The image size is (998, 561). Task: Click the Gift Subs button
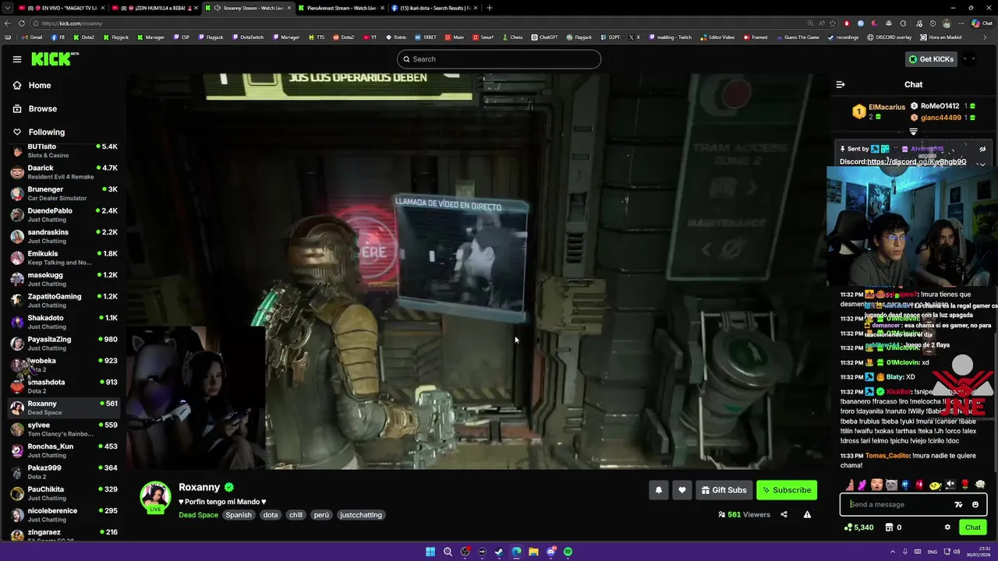(724, 490)
